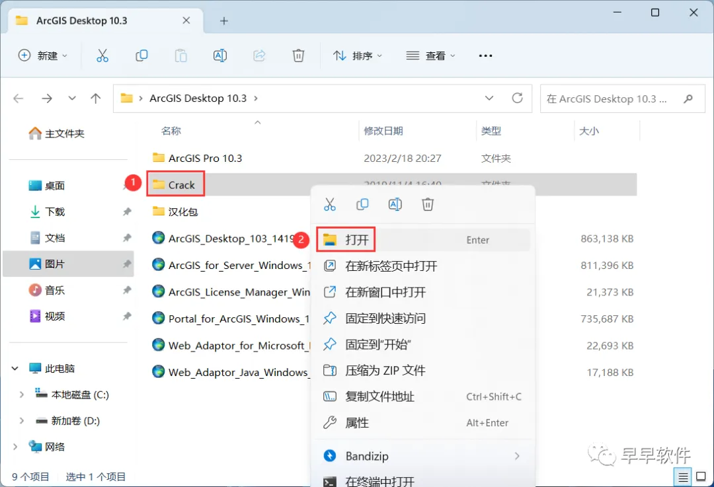Image resolution: width=714 pixels, height=487 pixels.
Task: Open the See more (three dots) toolbar menu
Action: tap(485, 56)
